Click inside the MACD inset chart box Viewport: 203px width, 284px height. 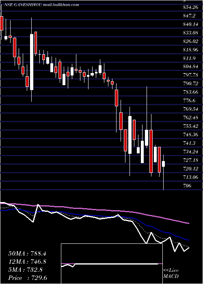(x=112, y=264)
